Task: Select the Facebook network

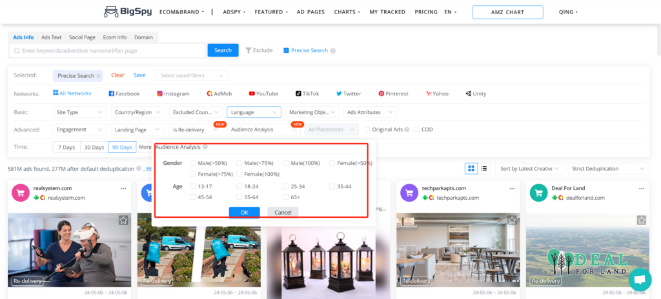Action: 124,93
